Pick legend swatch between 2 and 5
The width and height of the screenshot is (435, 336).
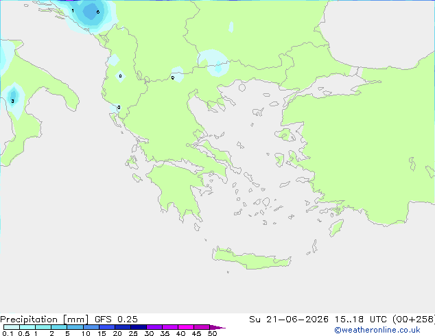coord(59,327)
